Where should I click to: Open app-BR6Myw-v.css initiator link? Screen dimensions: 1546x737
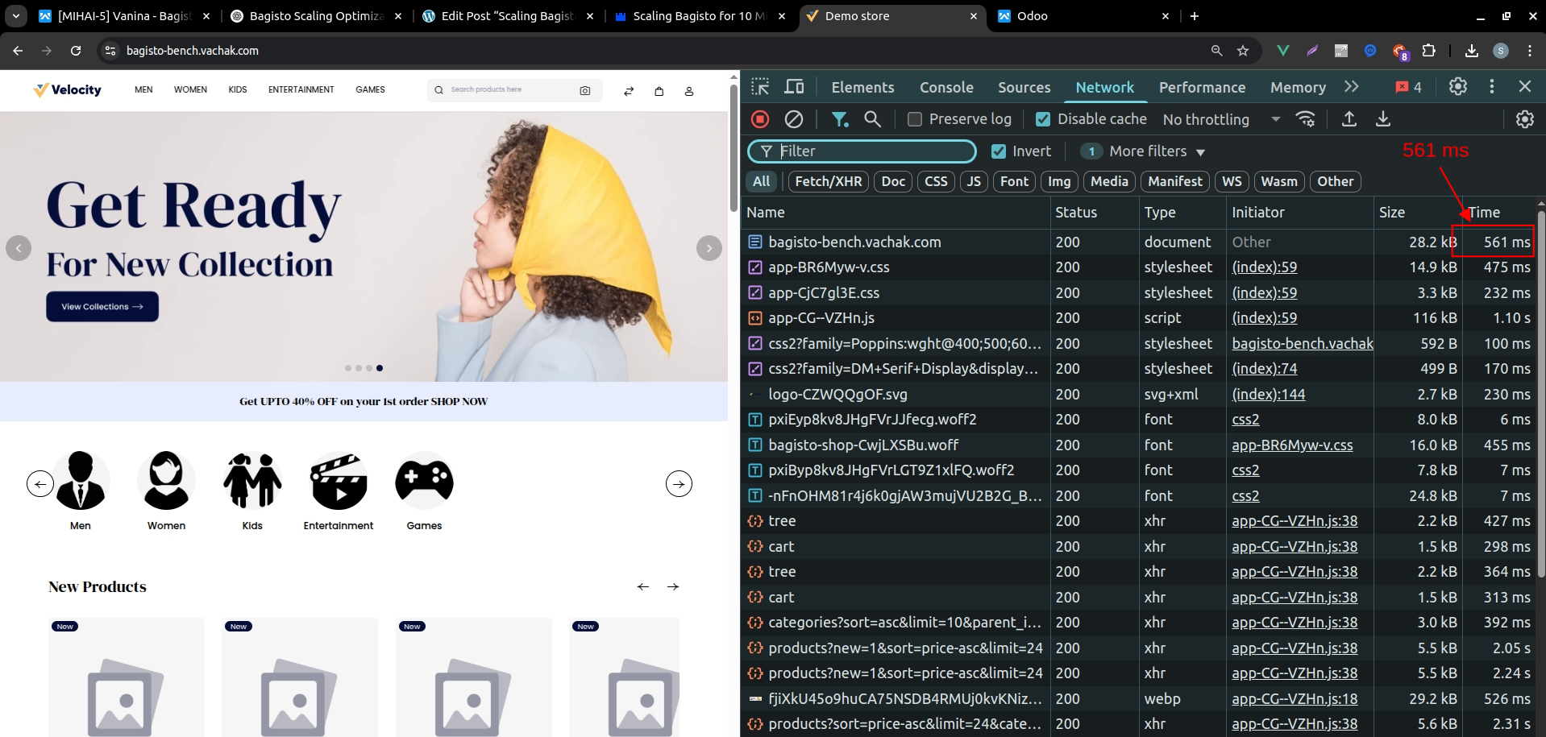[1292, 445]
